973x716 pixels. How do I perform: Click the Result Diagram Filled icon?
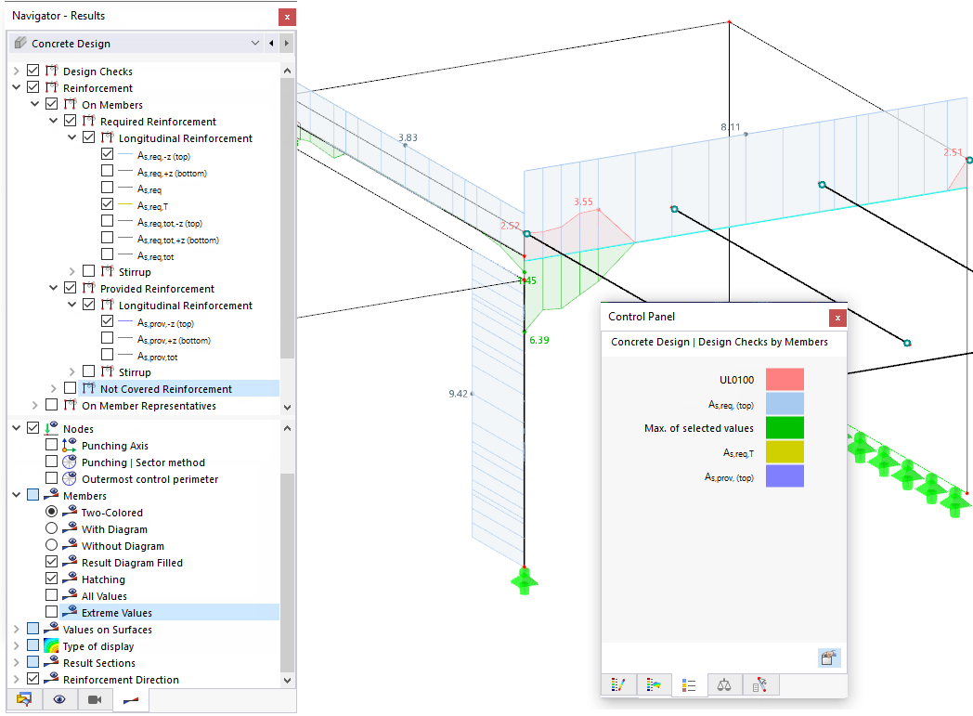tap(70, 562)
